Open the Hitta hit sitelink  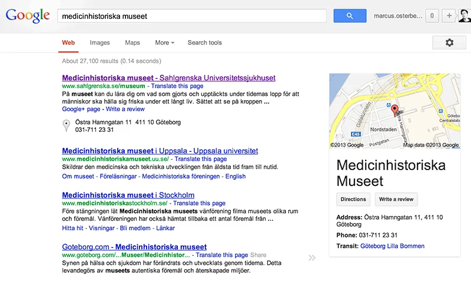pos(72,228)
